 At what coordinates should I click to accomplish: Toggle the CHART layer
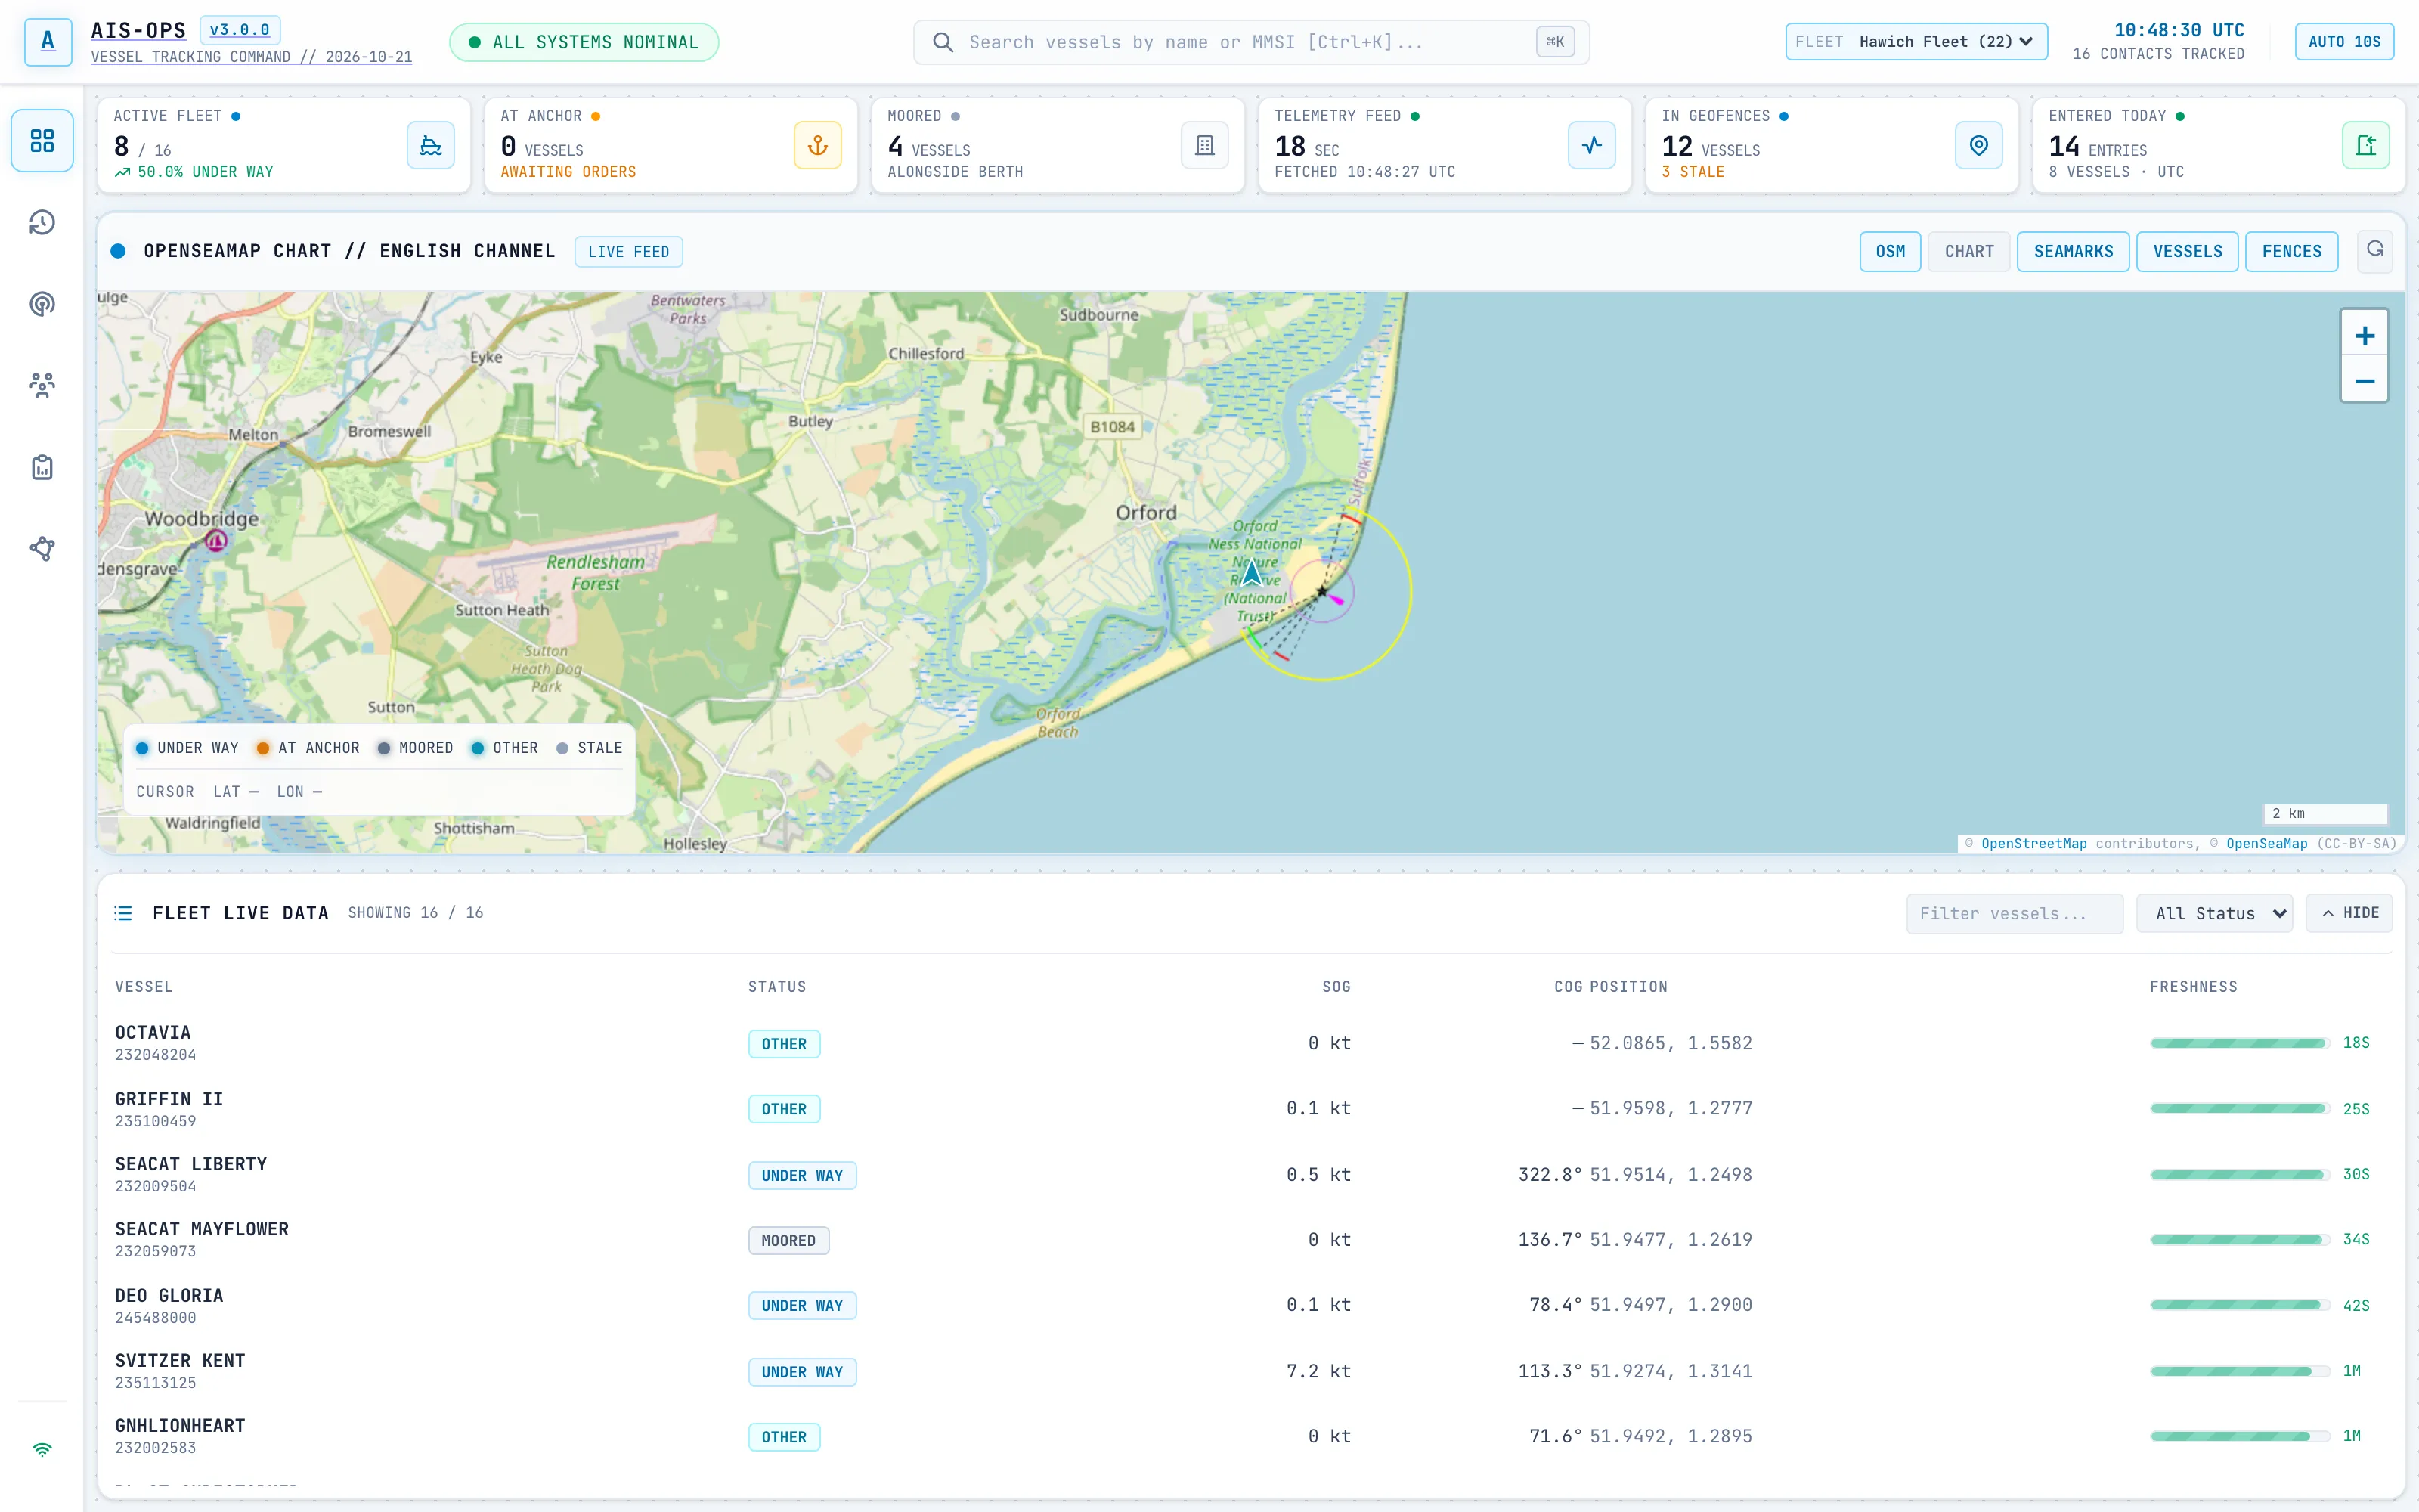[x=1968, y=251]
